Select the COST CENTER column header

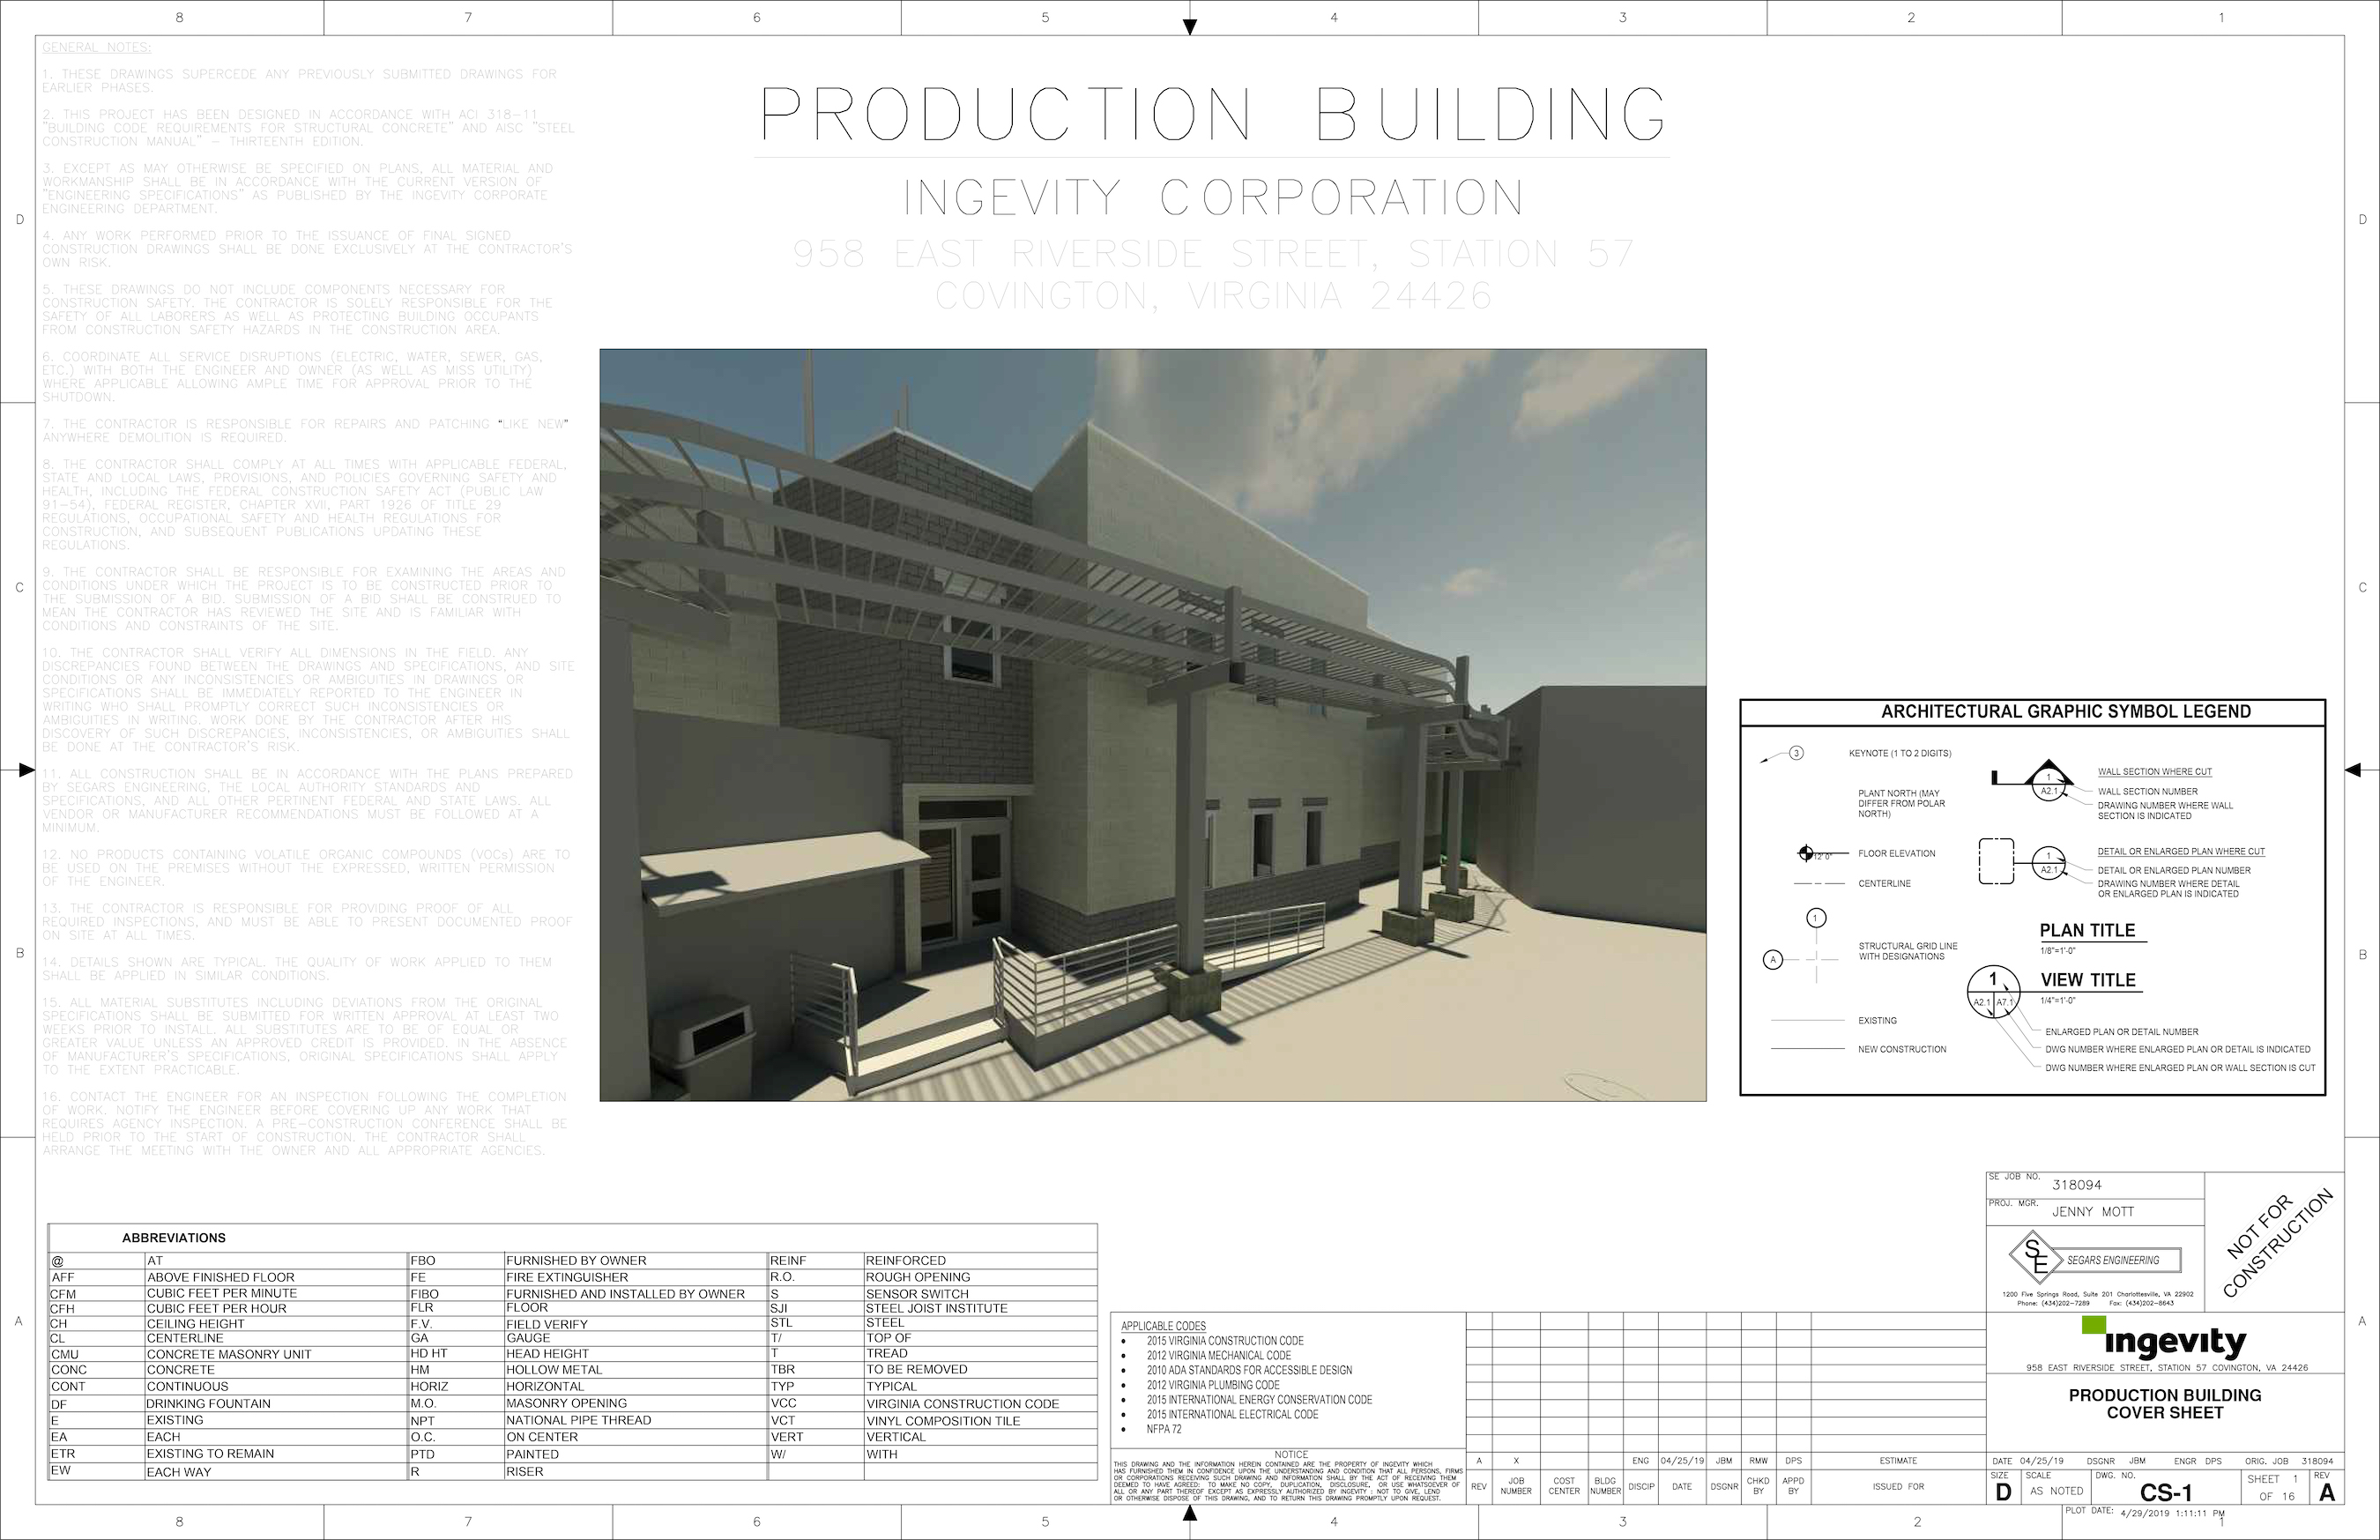[1564, 1486]
